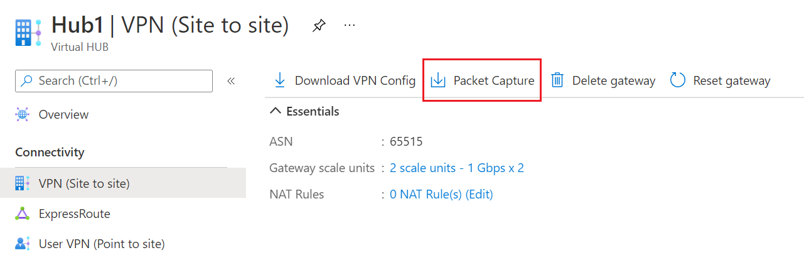This screenshot has width=804, height=255.
Task: Click the pin icon beside the Hub1 title
Action: click(x=319, y=26)
